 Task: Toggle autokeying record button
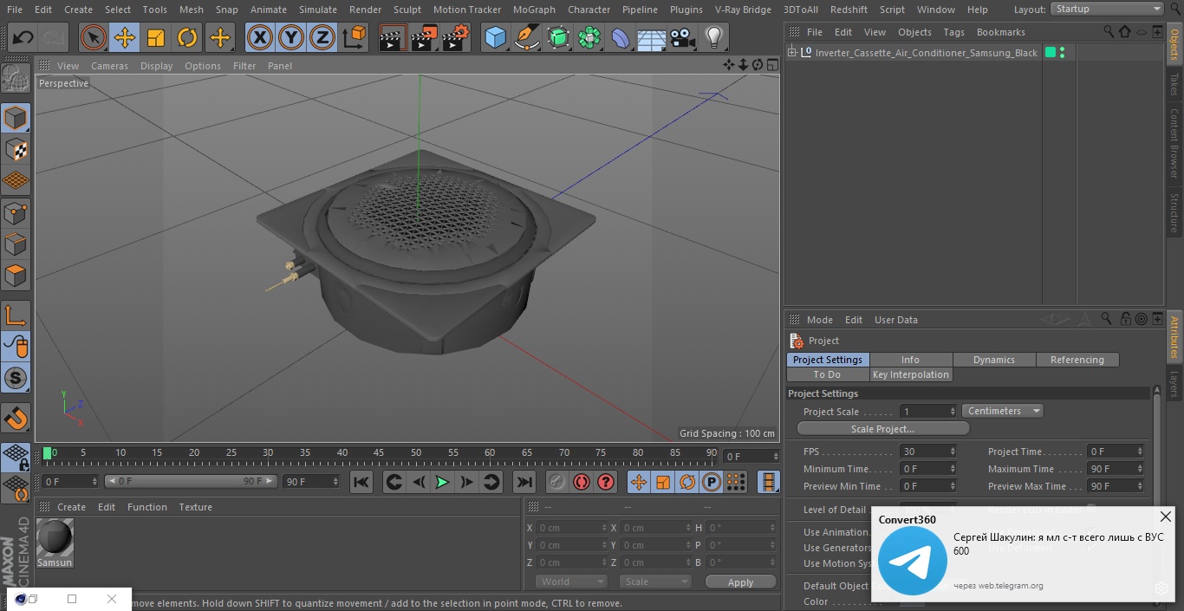582,482
